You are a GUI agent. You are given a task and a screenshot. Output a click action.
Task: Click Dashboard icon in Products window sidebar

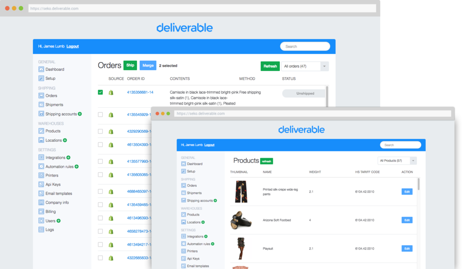point(184,164)
